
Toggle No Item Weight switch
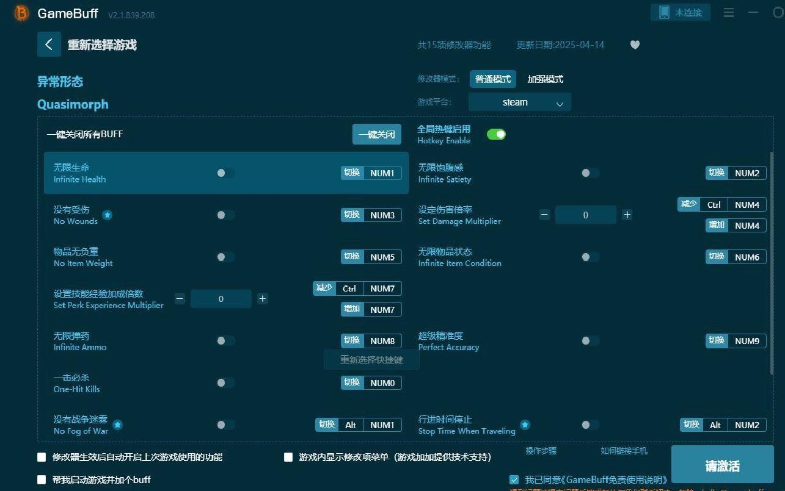(225, 257)
